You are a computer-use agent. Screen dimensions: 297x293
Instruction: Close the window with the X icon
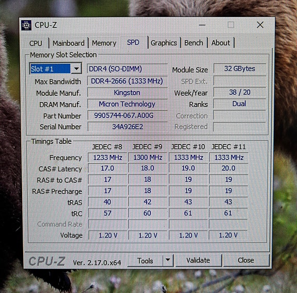(x=260, y=25)
